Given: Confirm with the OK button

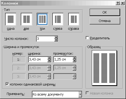Looking at the screenshot, I should 105,12.
